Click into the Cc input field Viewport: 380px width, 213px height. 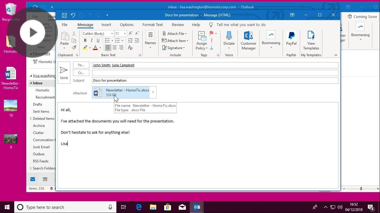coord(215,73)
